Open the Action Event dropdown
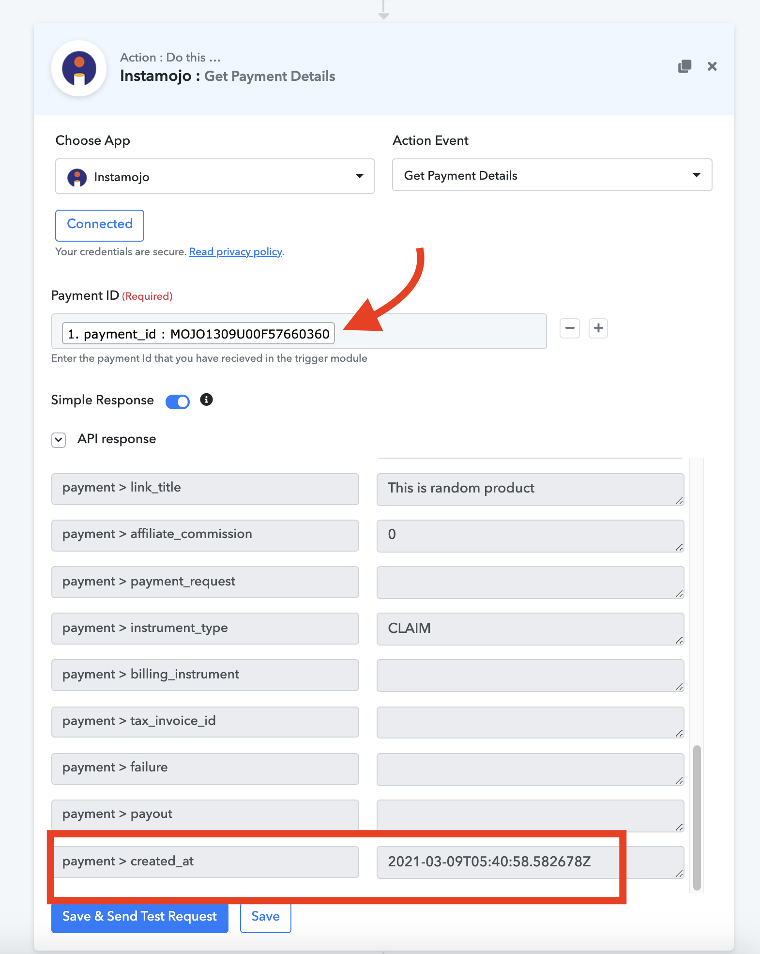760x954 pixels. pyautogui.click(x=552, y=175)
